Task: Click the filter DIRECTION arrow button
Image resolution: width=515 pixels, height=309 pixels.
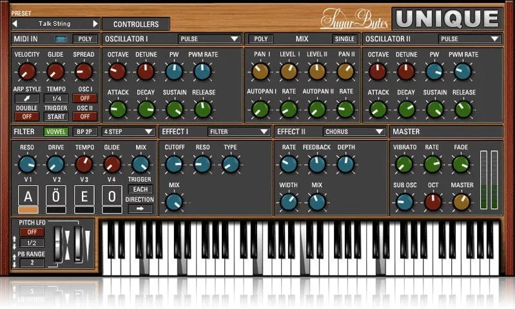Action: click(141, 208)
